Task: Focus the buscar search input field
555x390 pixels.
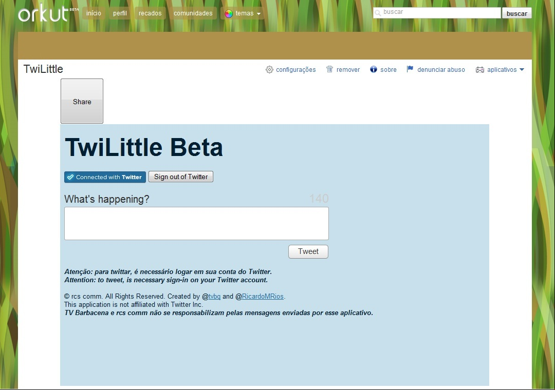Action: [437, 13]
